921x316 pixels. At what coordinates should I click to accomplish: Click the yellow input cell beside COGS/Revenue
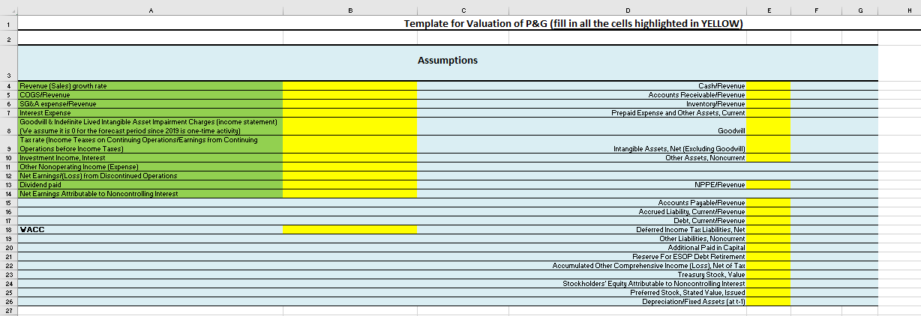(349, 95)
